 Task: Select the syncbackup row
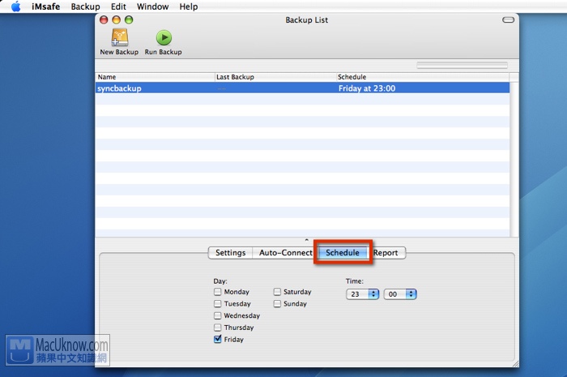pos(302,88)
